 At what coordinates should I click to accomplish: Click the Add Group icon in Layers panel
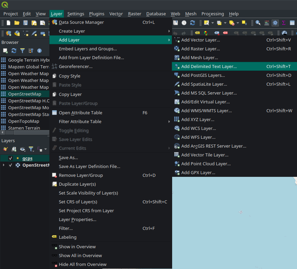click(x=14, y=149)
